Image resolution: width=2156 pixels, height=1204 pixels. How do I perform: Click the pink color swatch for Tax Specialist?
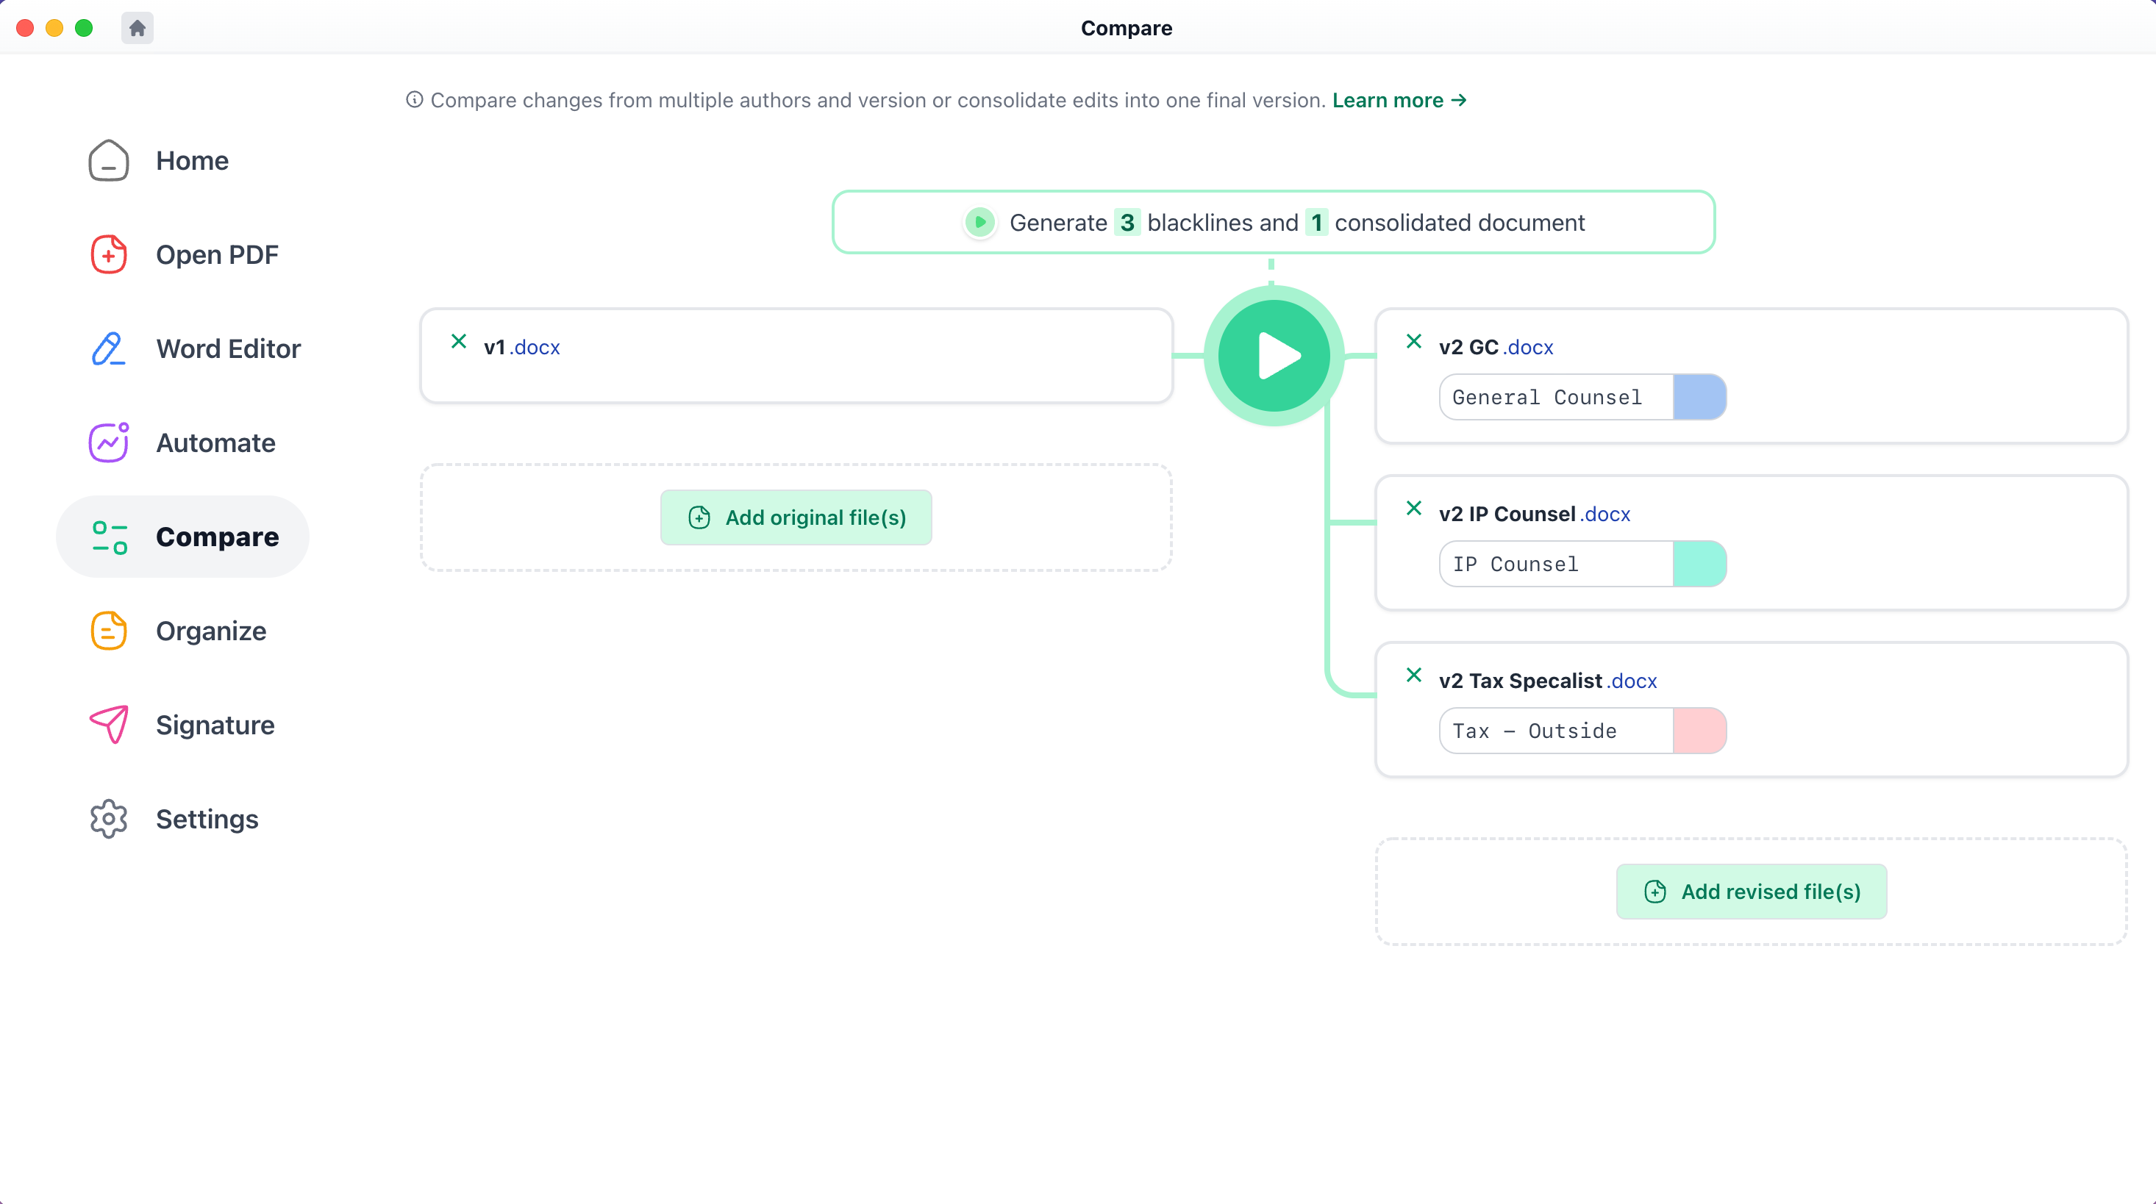(x=1700, y=731)
